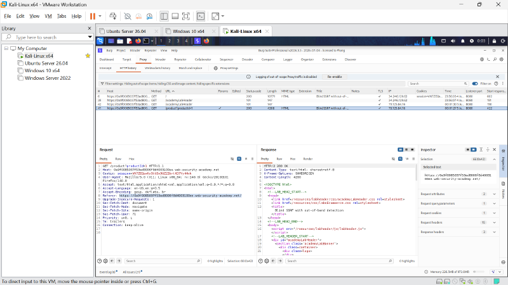
Task: Click the library Type here to search field
Action: (48, 37)
